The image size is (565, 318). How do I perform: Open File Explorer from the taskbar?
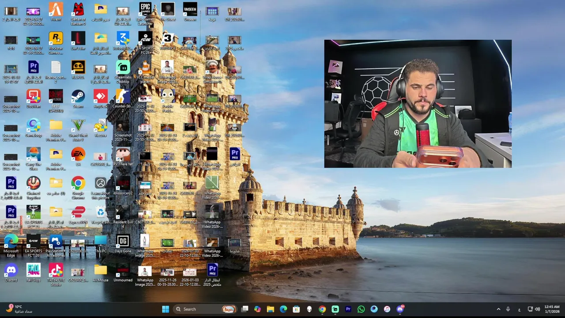[x=271, y=309]
